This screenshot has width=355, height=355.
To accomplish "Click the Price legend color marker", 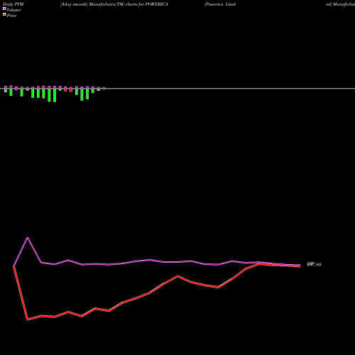I will point(4,15).
